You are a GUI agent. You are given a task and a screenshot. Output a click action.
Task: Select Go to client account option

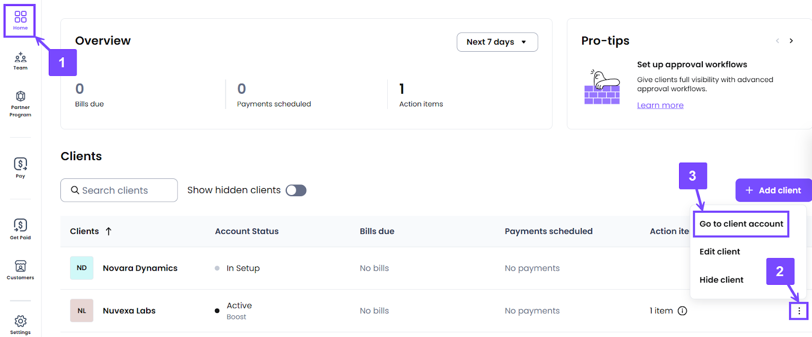coord(741,224)
